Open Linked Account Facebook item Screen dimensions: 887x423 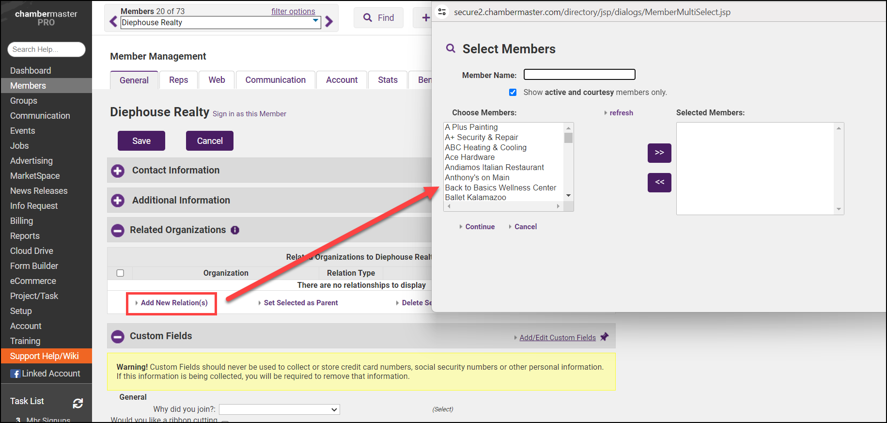coord(46,374)
